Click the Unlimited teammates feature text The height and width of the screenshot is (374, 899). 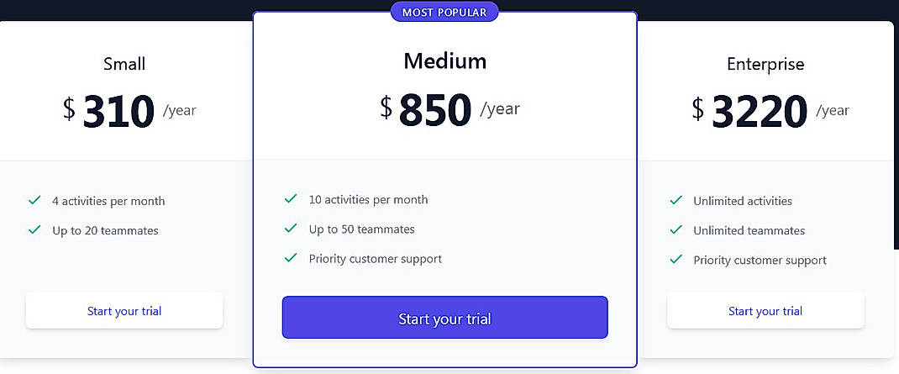pos(749,230)
